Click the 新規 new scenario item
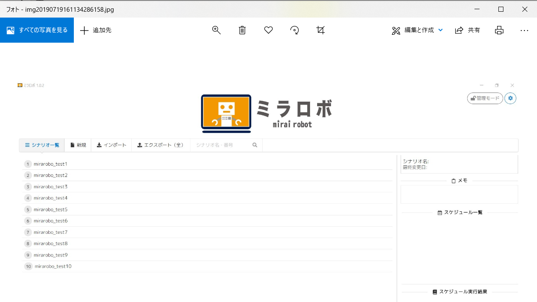This screenshot has height=302, width=537. (78, 145)
